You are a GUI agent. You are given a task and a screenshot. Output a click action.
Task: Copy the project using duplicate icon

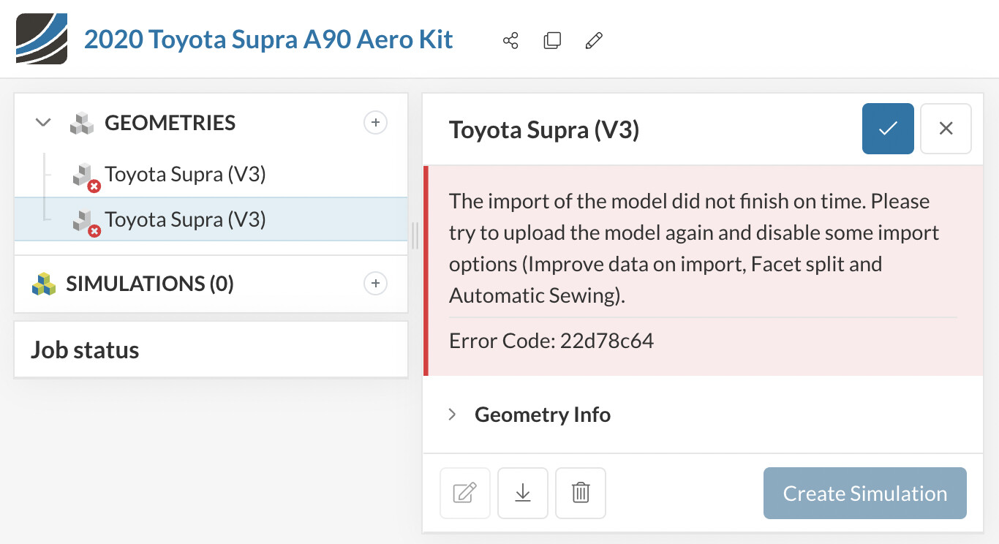click(x=552, y=41)
